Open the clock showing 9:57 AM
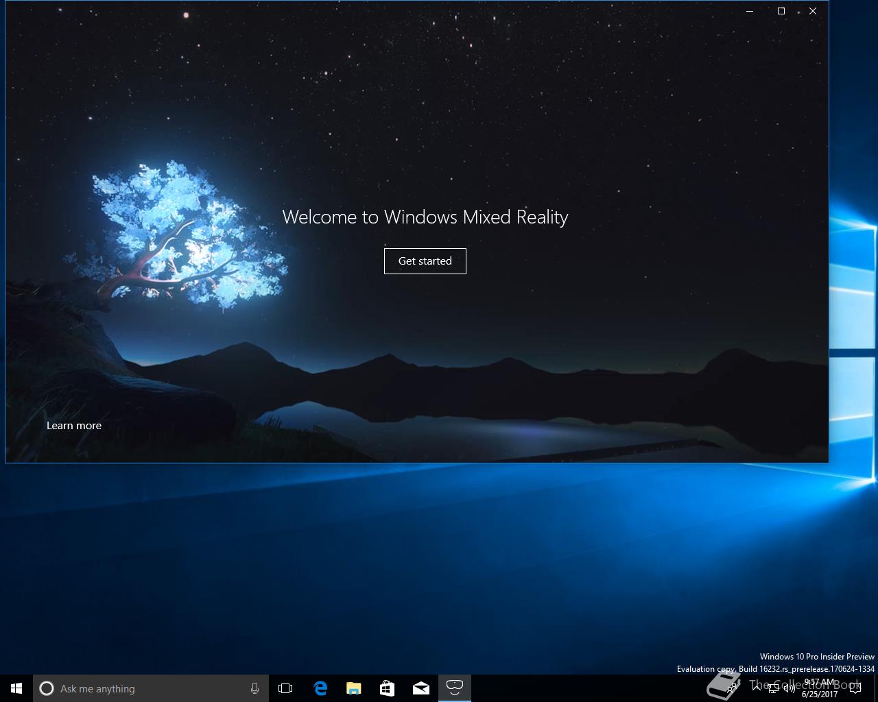The width and height of the screenshot is (878, 702). point(820,688)
